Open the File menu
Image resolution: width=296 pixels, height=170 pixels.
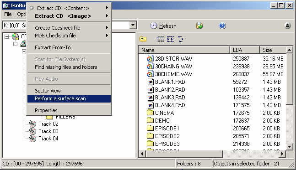8,14
